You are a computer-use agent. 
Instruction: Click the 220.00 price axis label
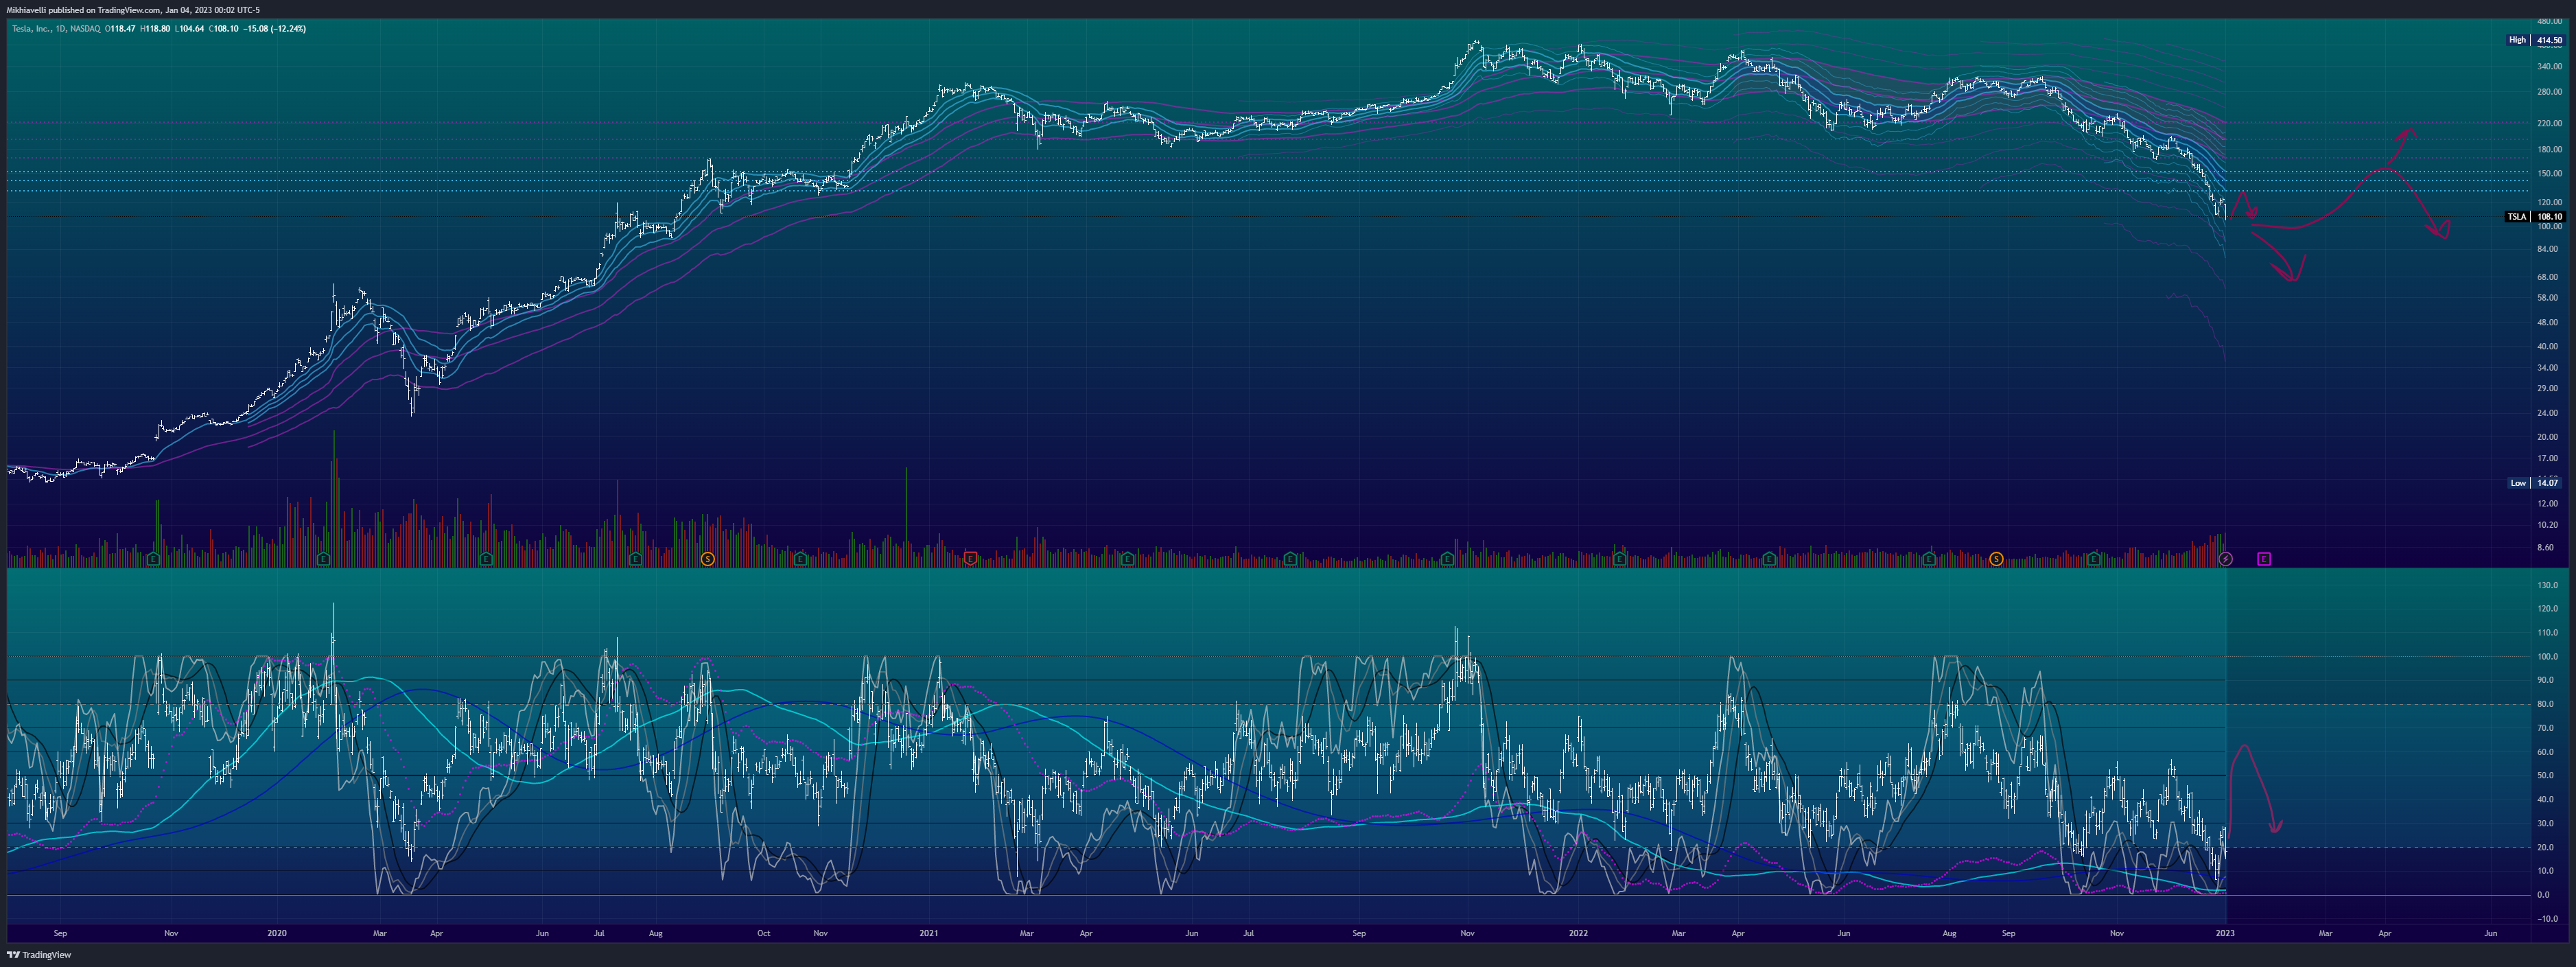[x=2549, y=123]
